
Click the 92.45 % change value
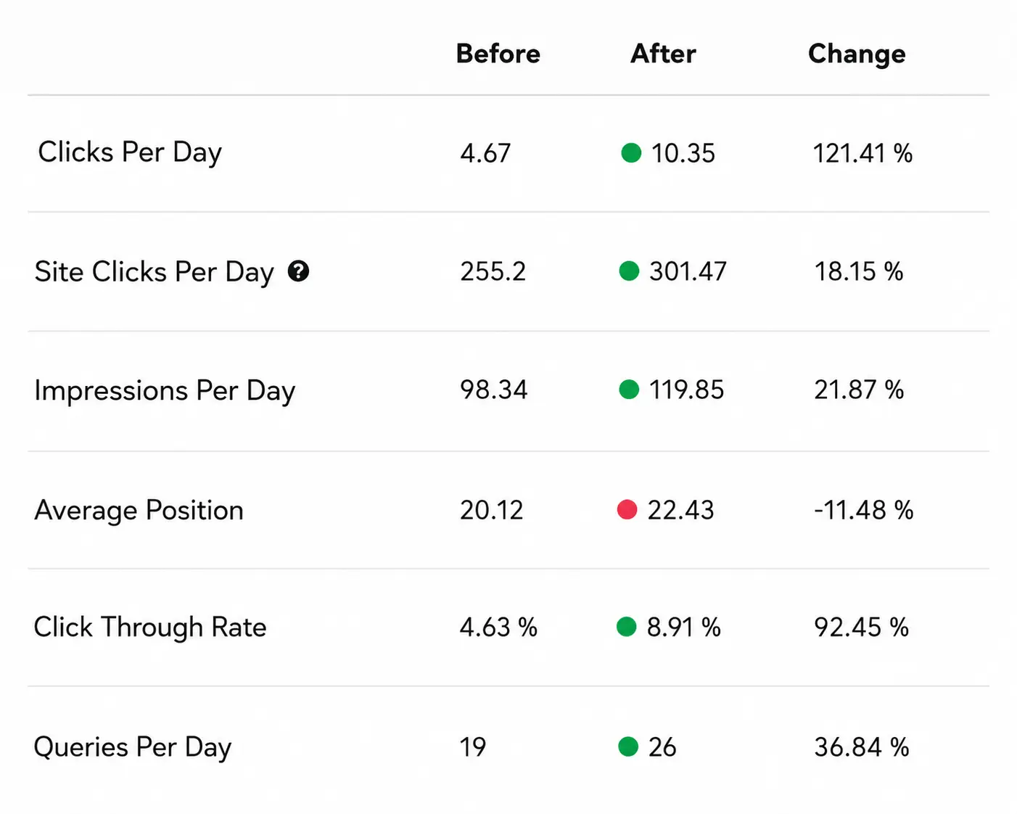pyautogui.click(x=861, y=628)
